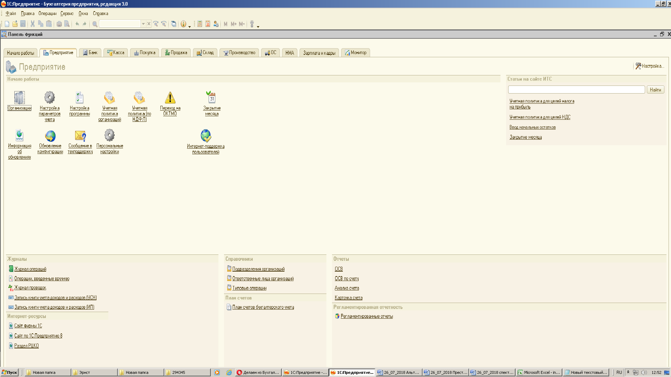The height and width of the screenshot is (377, 671).
Task: Open Информация об обновлениях icon
Action: 19,135
